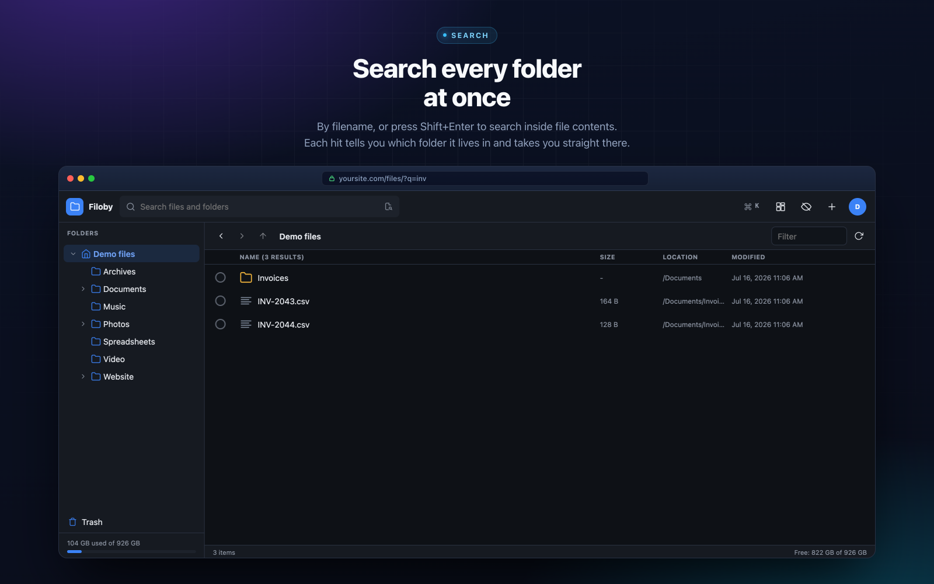The height and width of the screenshot is (584, 934).
Task: Select the INV-2044.csv row checkbox
Action: point(220,324)
